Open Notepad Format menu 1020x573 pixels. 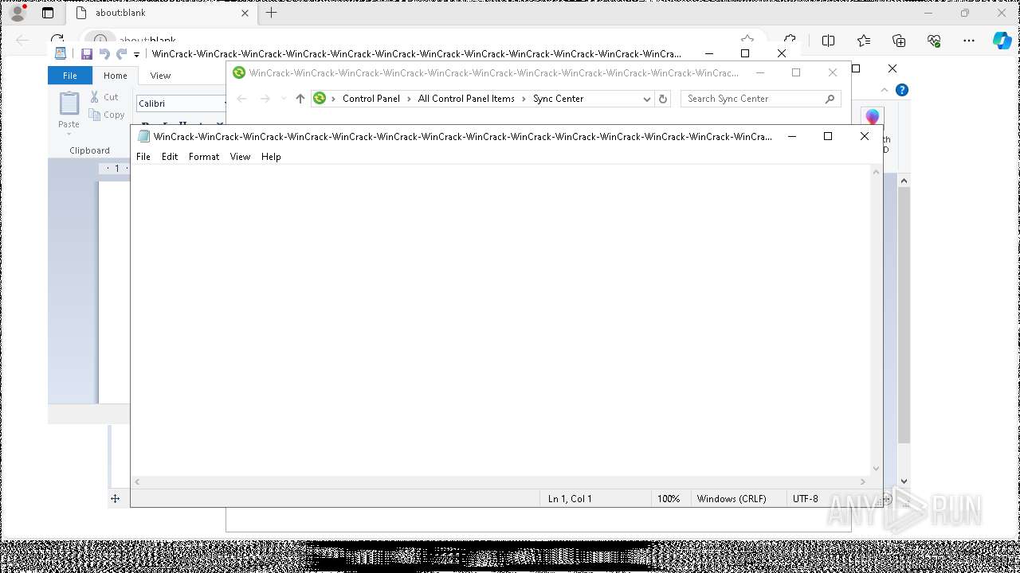pyautogui.click(x=204, y=157)
